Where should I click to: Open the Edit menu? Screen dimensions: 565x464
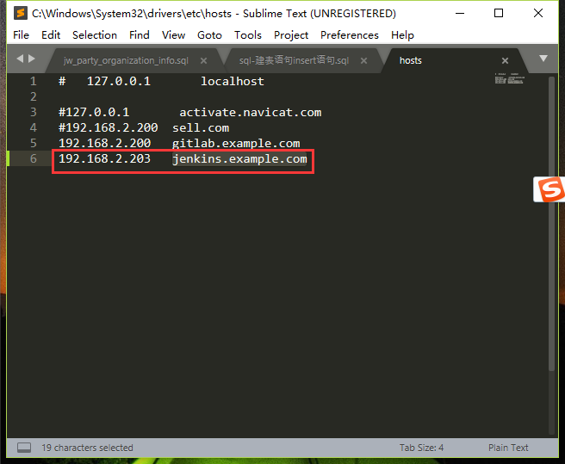pos(51,35)
